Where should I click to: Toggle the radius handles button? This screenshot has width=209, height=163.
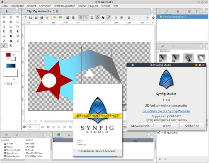97,18
